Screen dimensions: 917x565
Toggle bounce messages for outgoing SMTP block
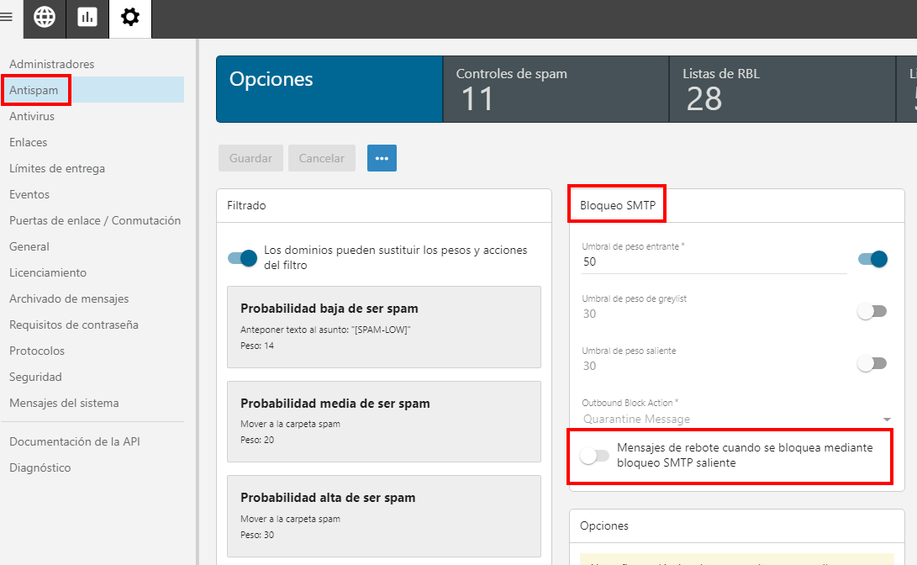[x=594, y=456]
